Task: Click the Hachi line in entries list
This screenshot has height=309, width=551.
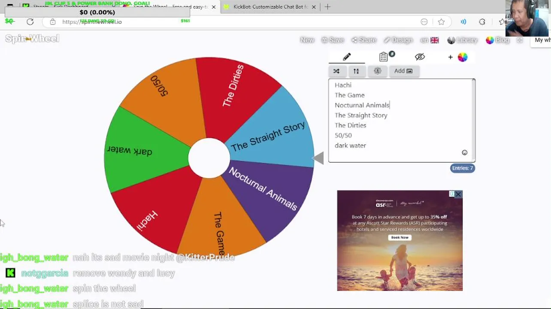Action: pos(343,85)
